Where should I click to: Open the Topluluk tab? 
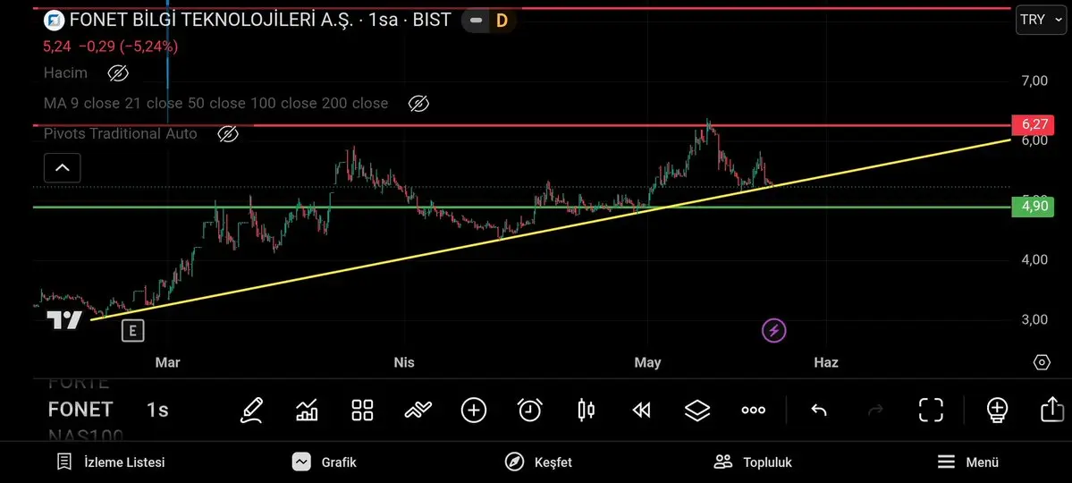(x=753, y=462)
